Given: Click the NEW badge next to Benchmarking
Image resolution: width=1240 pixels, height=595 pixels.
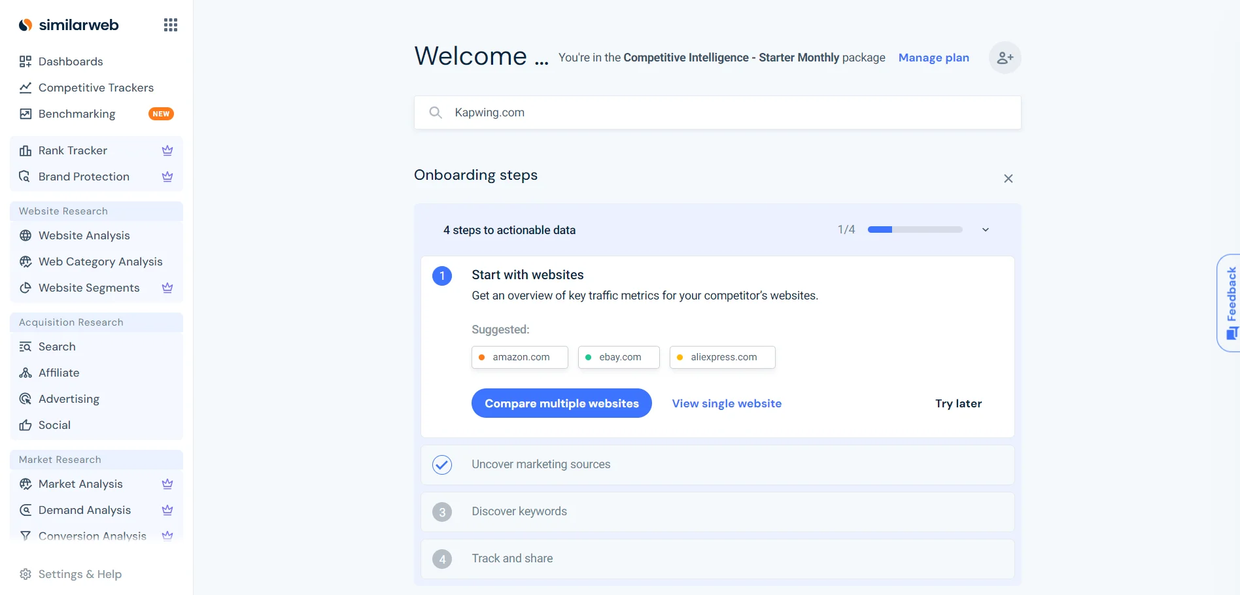Looking at the screenshot, I should tap(161, 114).
